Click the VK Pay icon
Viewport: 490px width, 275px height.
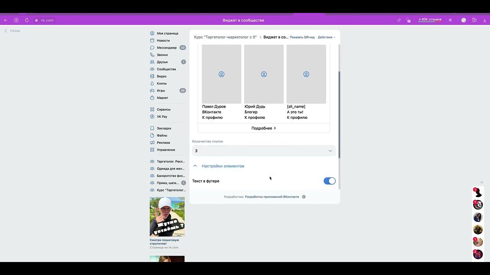[152, 116]
